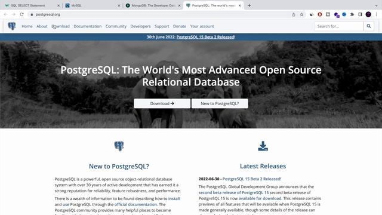382x215 pixels.
Task: Follow the 'available for download' link
Action: (260, 198)
